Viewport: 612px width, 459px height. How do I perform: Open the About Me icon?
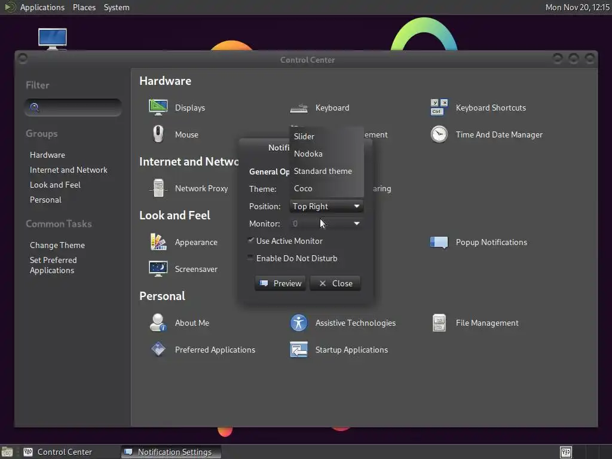pos(158,323)
